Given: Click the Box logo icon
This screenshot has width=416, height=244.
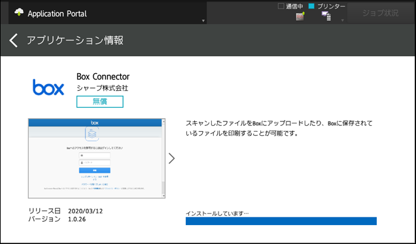Looking at the screenshot, I should [48, 87].
